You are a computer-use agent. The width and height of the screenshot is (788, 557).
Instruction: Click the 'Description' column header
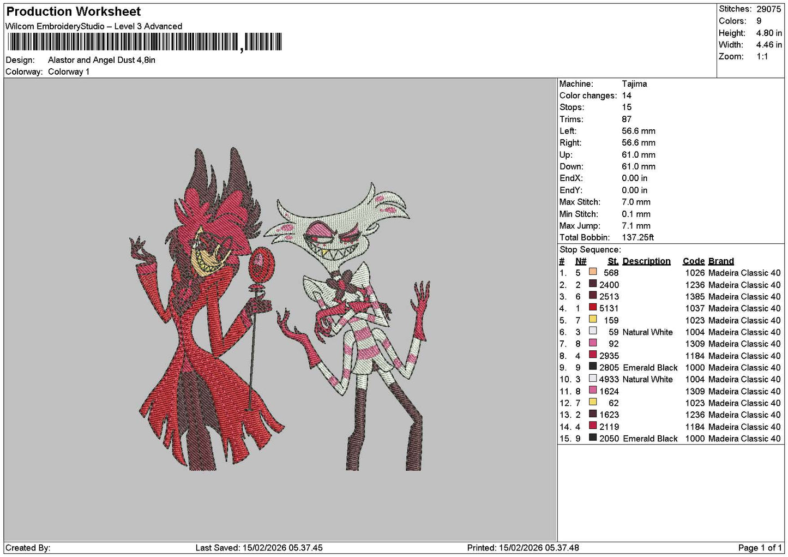click(646, 261)
